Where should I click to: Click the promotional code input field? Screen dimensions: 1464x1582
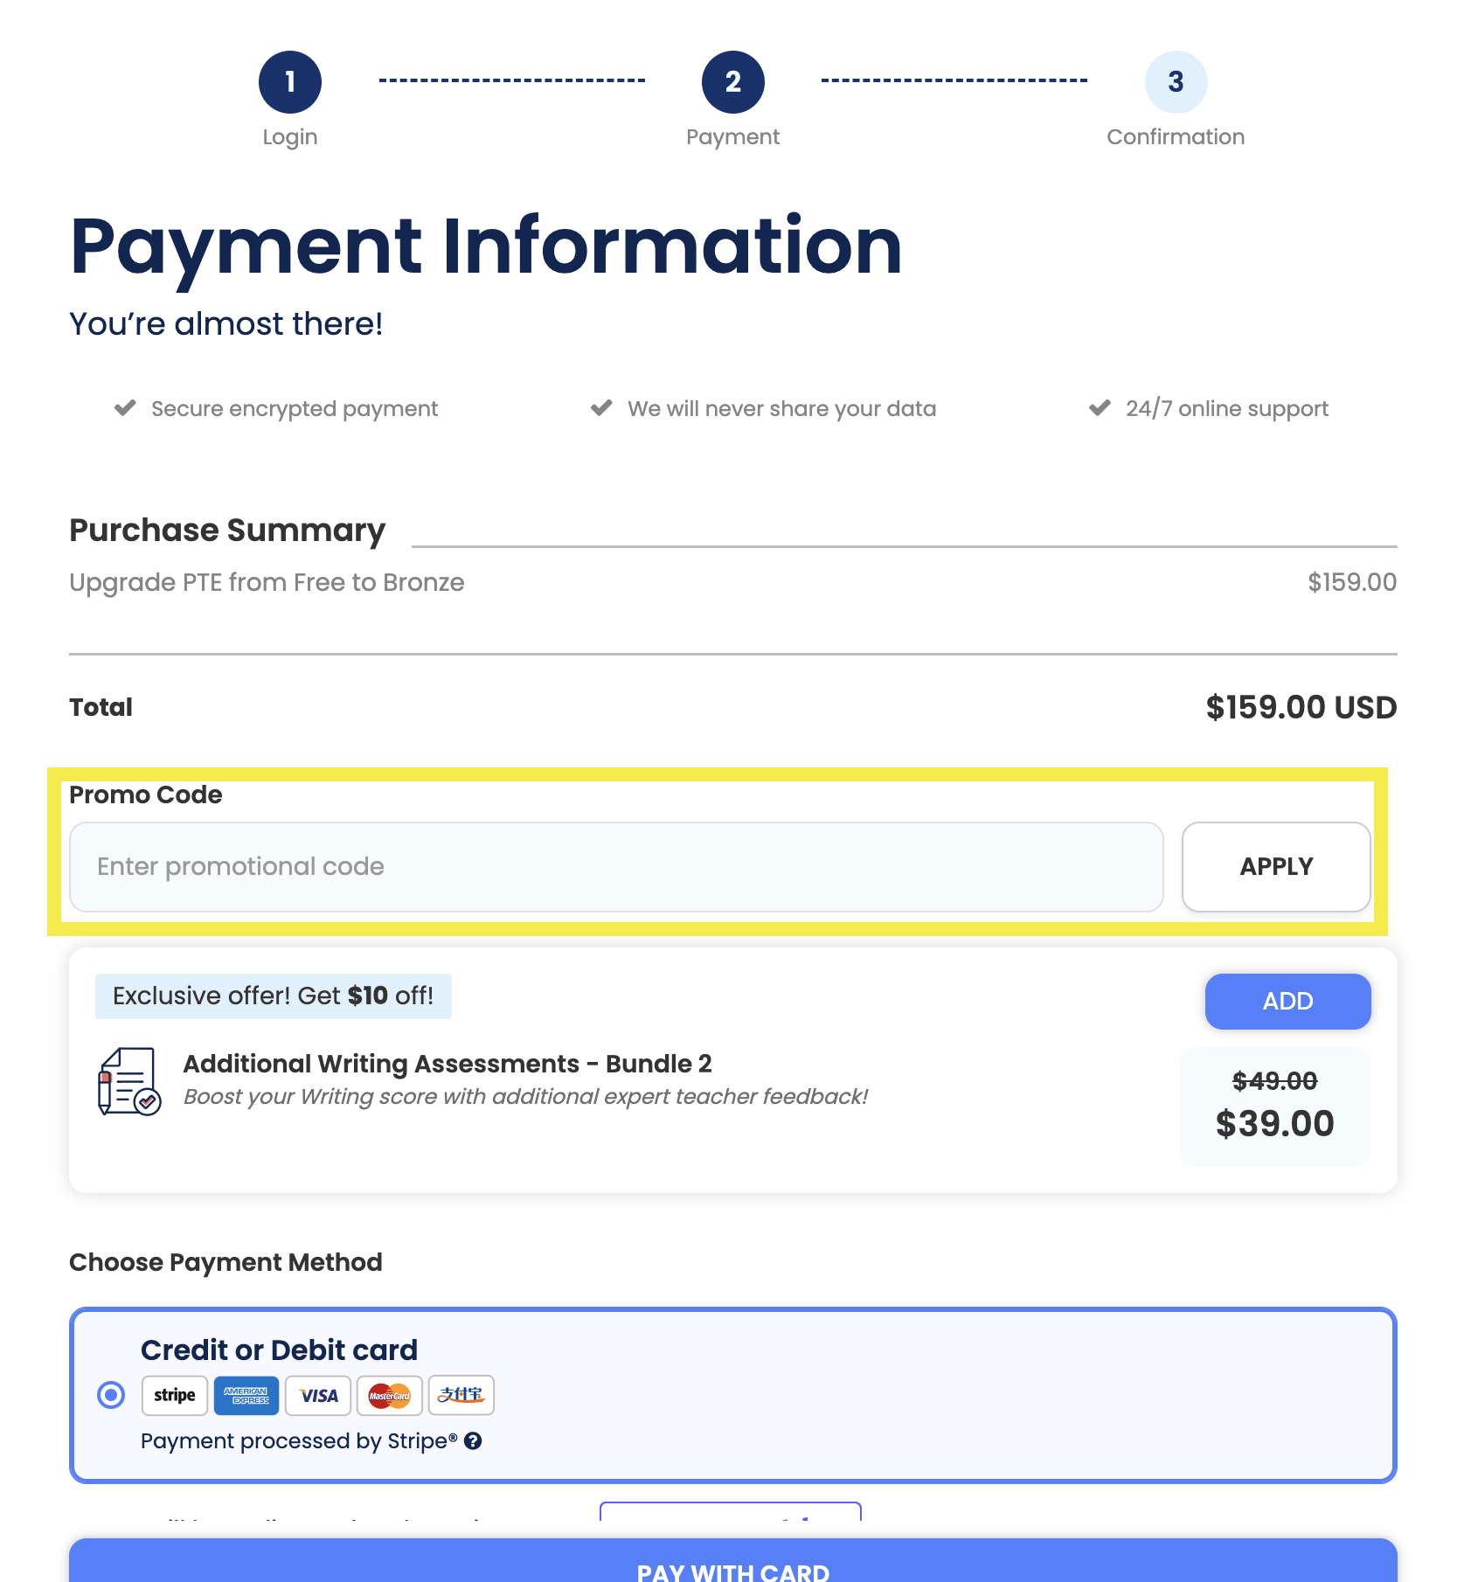[x=615, y=866]
